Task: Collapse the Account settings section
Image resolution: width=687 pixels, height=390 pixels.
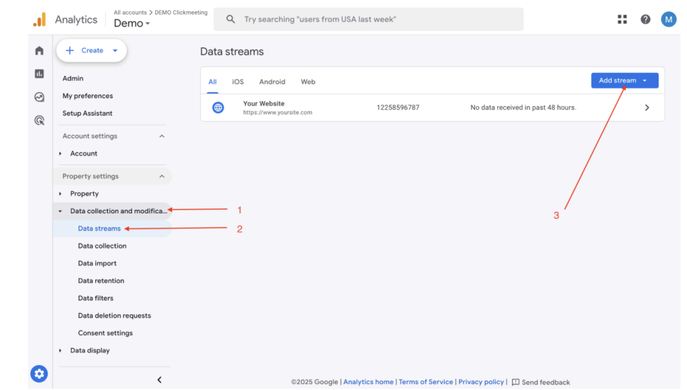Action: [x=162, y=136]
